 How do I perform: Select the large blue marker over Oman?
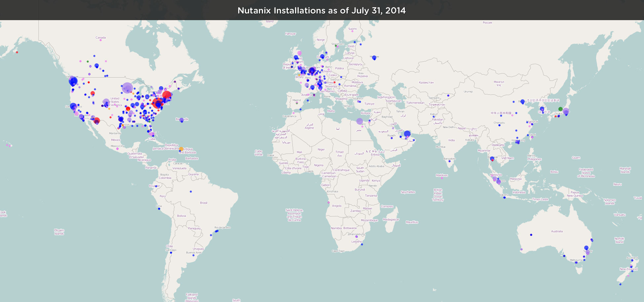(407, 134)
